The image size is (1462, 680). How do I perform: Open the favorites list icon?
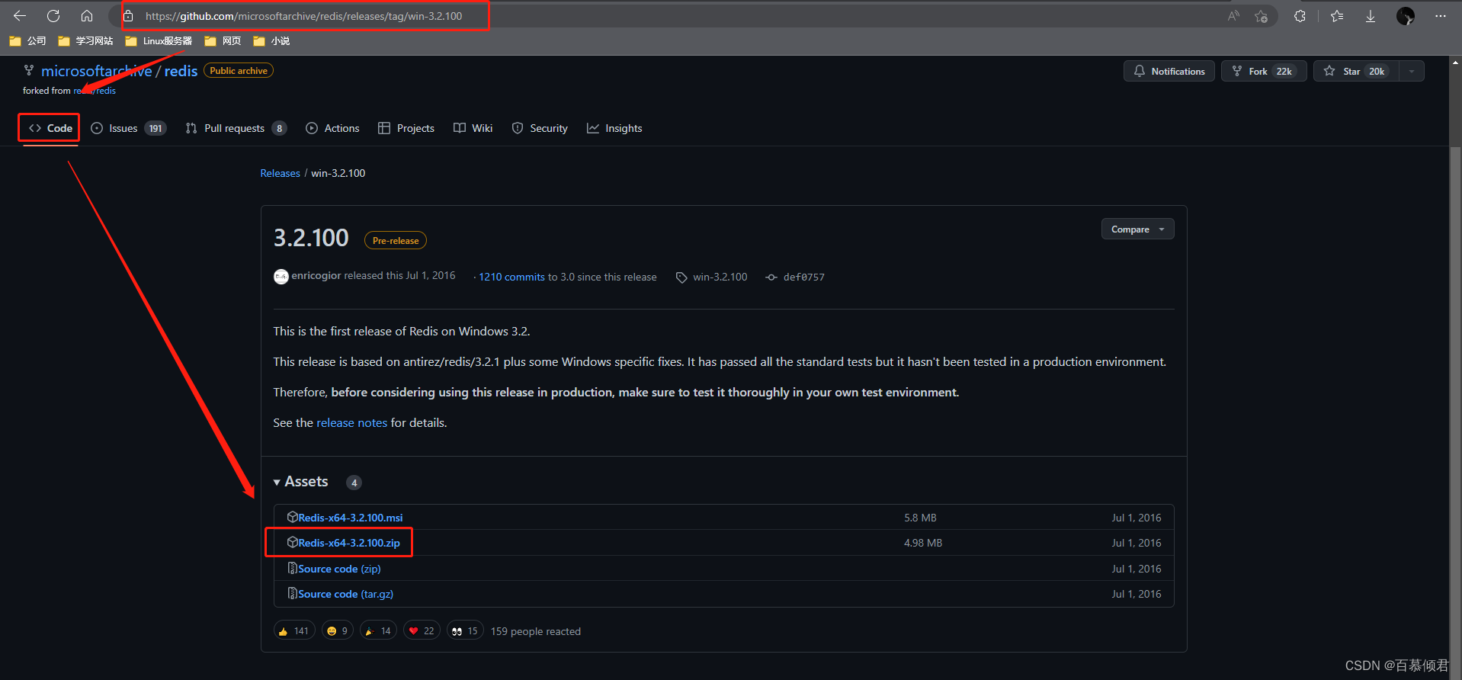coord(1337,16)
